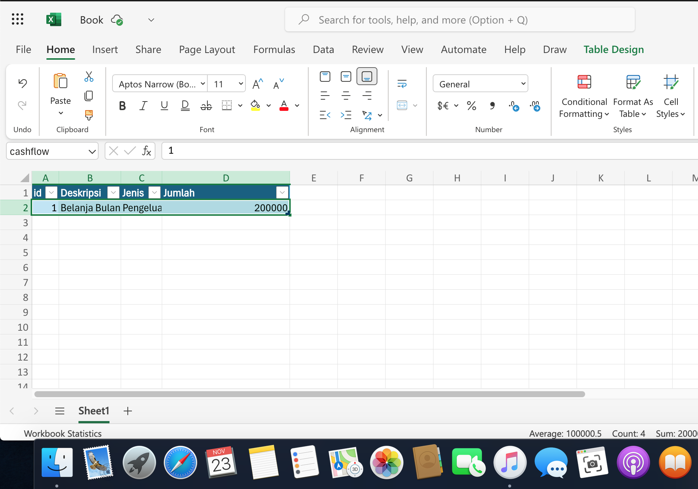Click the Undo arrow
The image size is (698, 489).
[x=22, y=83]
